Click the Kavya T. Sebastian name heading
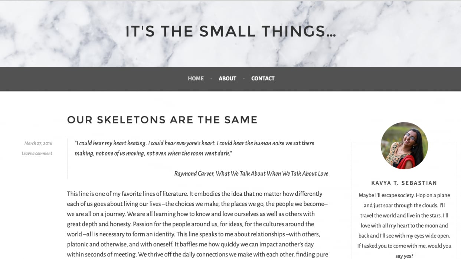The width and height of the screenshot is (461, 259). click(x=404, y=183)
